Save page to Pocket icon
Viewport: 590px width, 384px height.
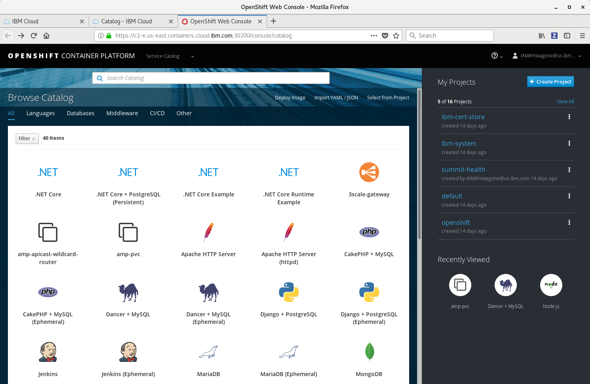(x=385, y=36)
